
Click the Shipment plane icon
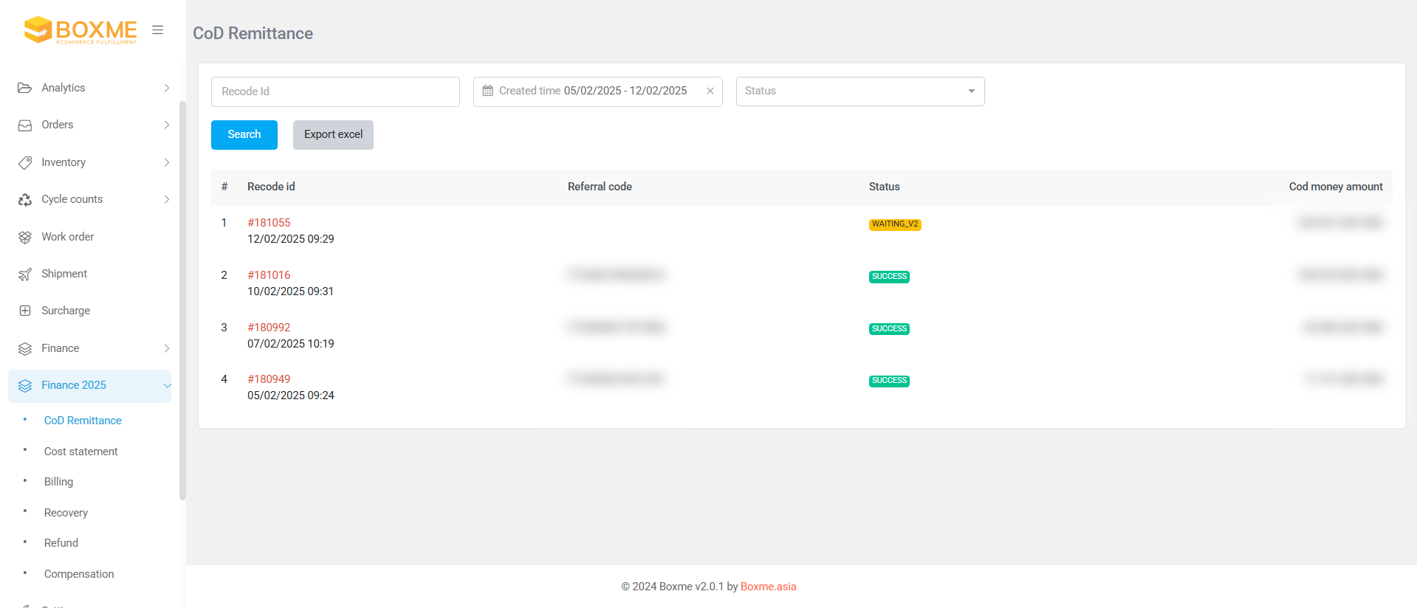point(25,274)
